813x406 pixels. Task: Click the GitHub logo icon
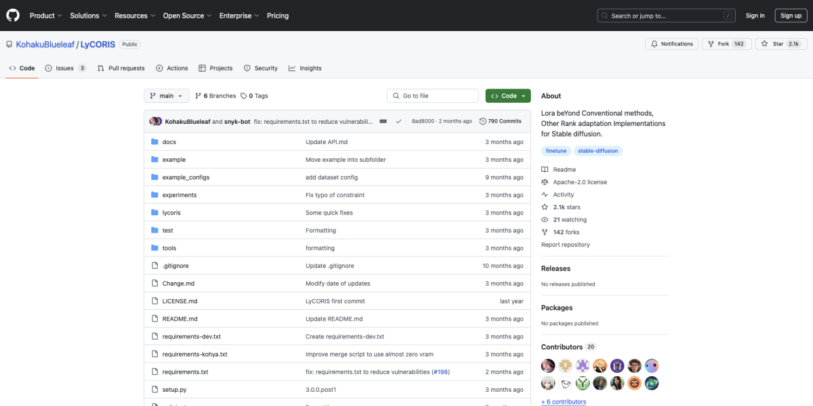13,15
